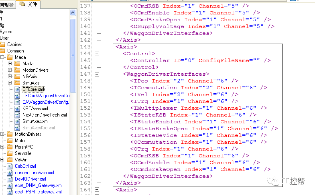Switch to the 文件 tab

click(29, 4)
